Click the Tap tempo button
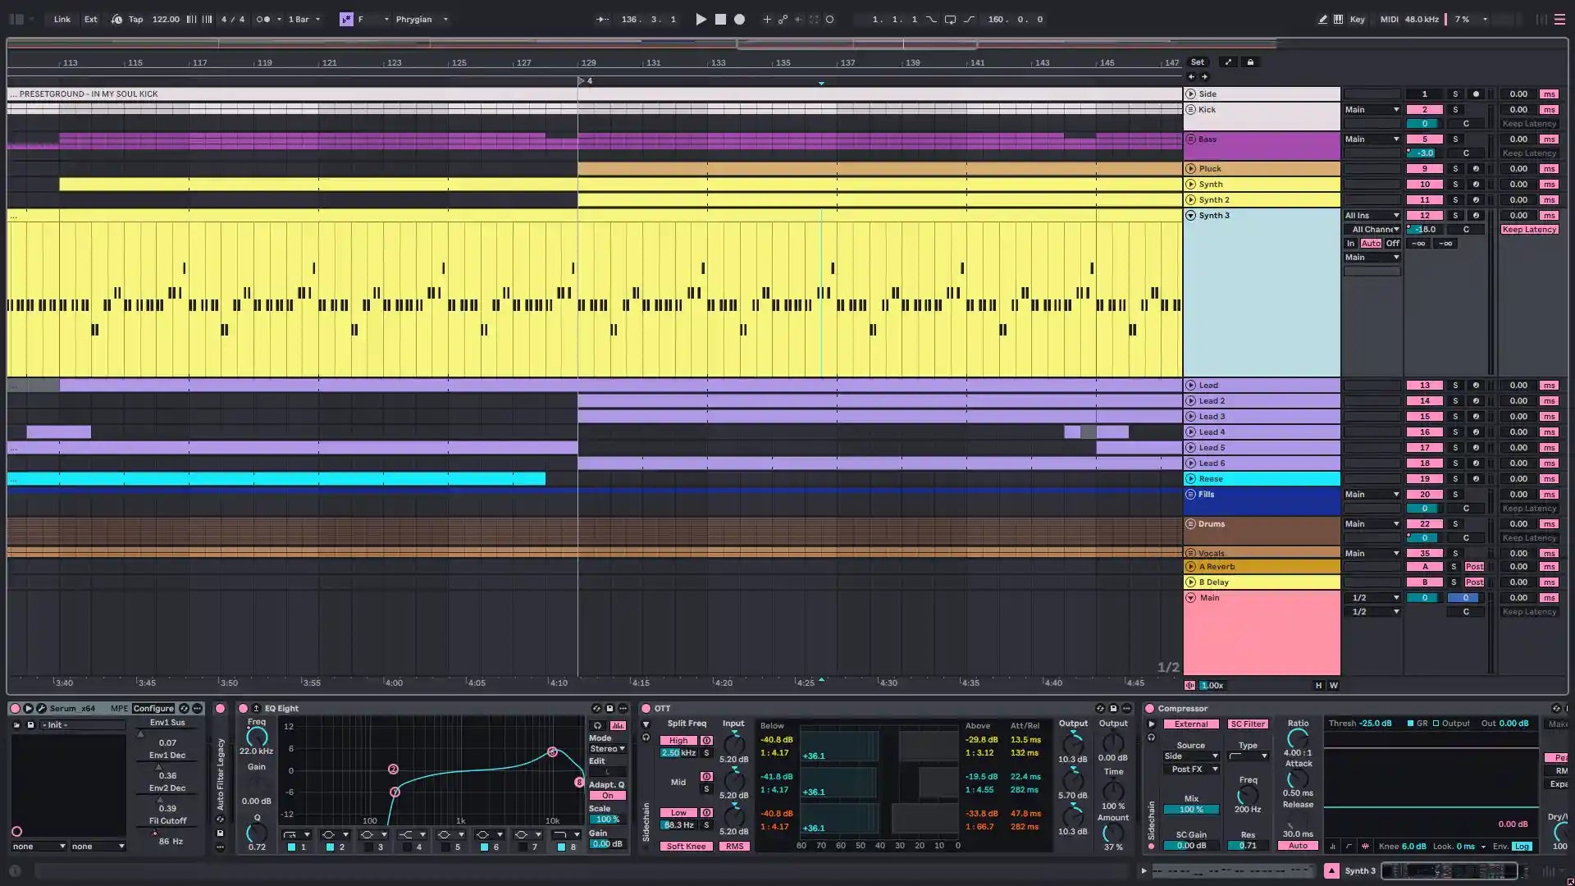Screen dimensions: 1575x886 coord(135,19)
